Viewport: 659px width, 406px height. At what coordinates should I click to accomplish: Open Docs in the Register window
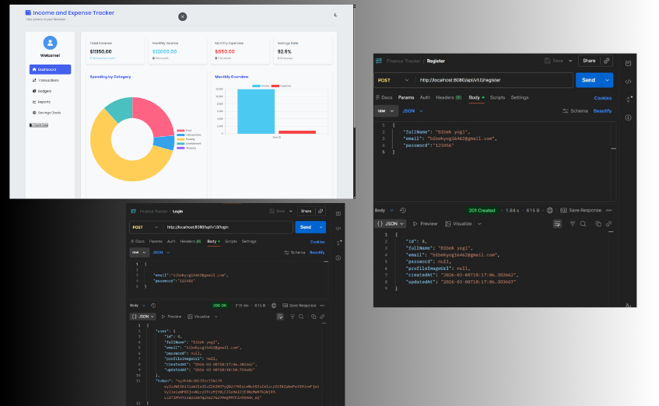pyautogui.click(x=384, y=97)
